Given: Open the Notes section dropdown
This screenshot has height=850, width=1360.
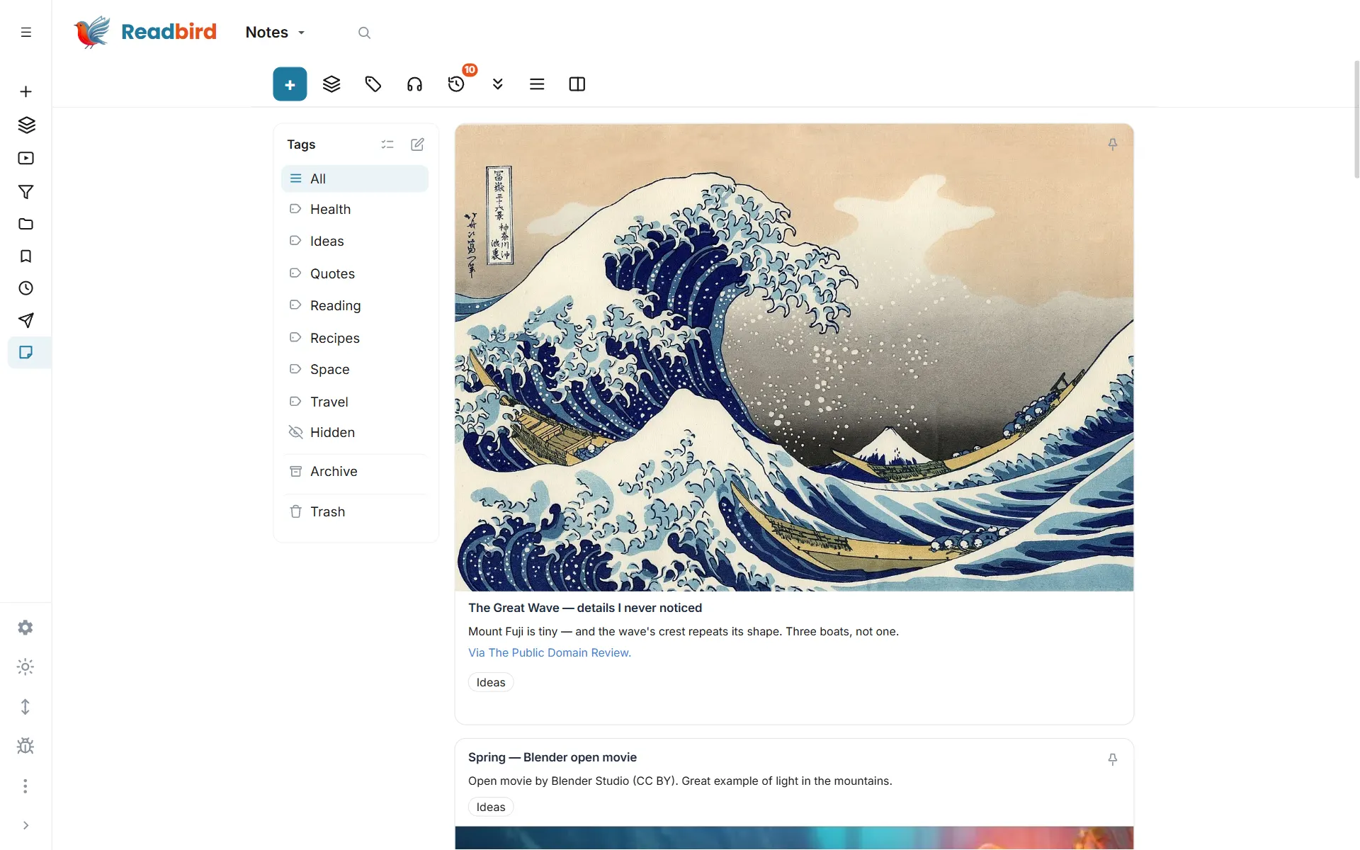Looking at the screenshot, I should coord(275,33).
